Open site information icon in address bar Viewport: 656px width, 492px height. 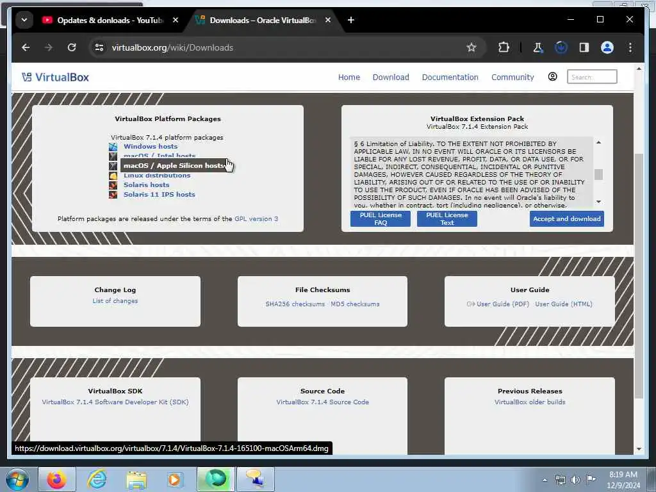coord(99,47)
